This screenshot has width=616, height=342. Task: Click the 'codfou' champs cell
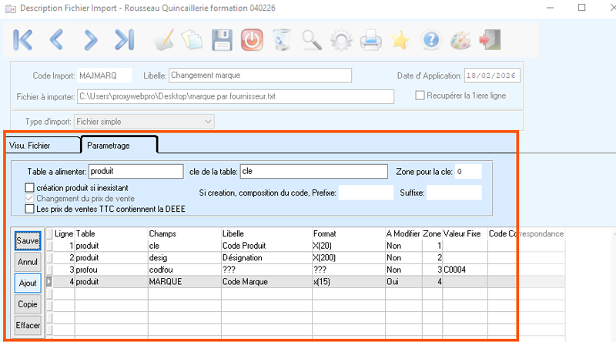click(185, 270)
